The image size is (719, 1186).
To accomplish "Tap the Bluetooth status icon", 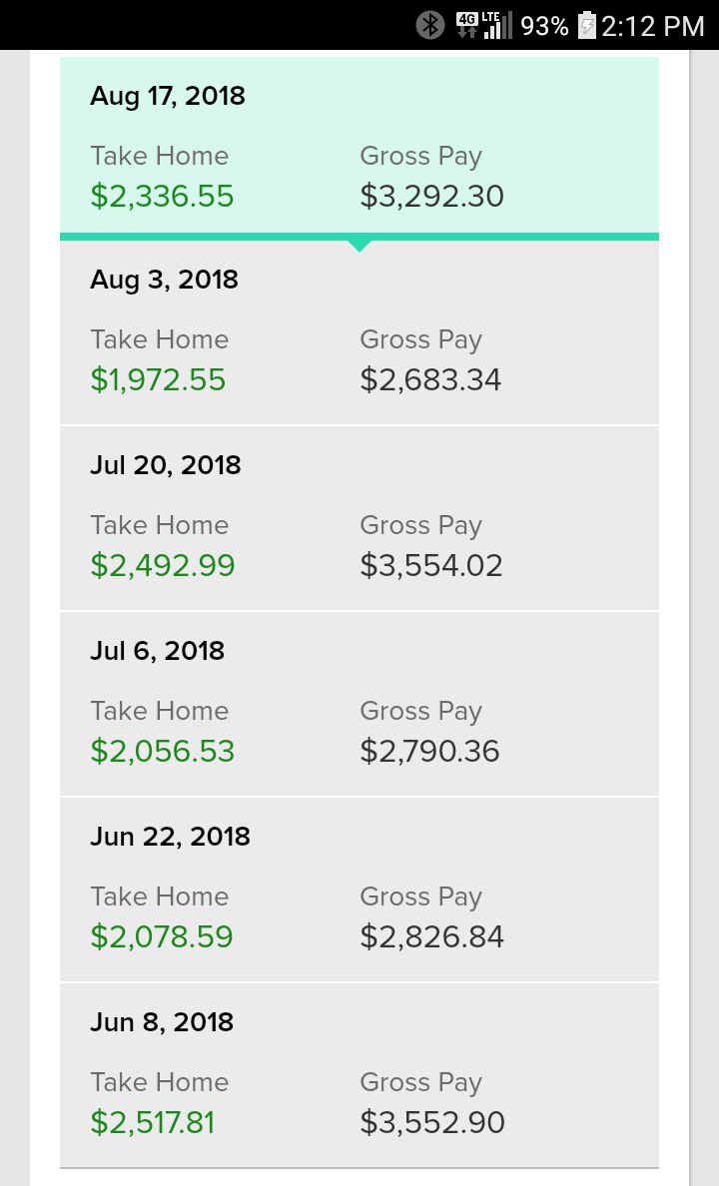I will 430,25.
